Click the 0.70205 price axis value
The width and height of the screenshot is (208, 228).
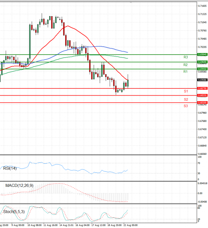click(202, 47)
